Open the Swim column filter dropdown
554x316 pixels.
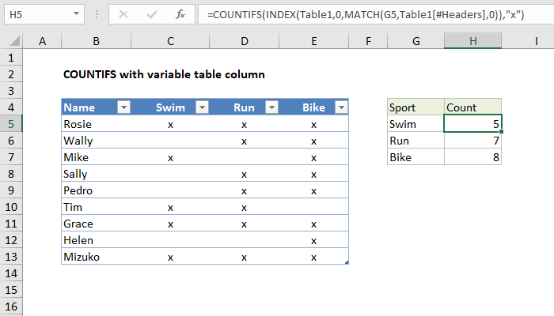coord(202,107)
